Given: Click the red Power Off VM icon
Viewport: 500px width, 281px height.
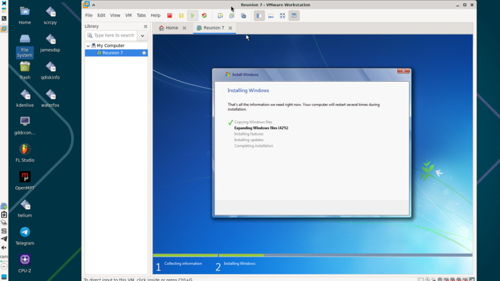Looking at the screenshot, I should click(170, 15).
